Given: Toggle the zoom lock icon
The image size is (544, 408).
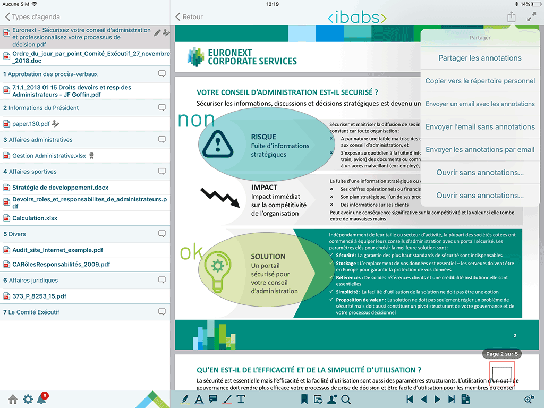Looking at the screenshot, I should point(529,399).
